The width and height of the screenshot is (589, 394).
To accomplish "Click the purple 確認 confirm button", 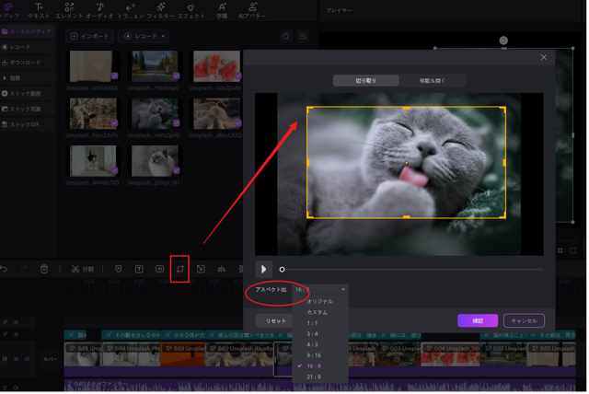I will pyautogui.click(x=477, y=320).
